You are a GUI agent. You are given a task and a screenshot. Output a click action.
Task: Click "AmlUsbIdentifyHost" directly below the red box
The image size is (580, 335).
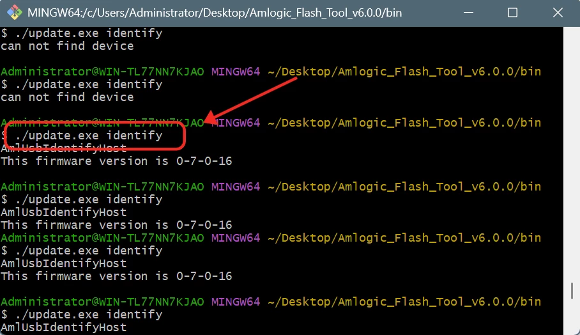tap(64, 148)
